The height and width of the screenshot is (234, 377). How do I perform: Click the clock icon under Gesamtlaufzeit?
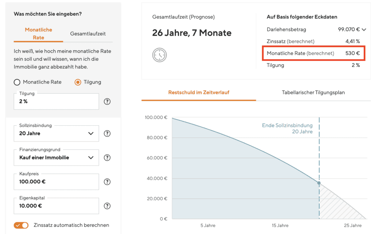pyautogui.click(x=159, y=55)
